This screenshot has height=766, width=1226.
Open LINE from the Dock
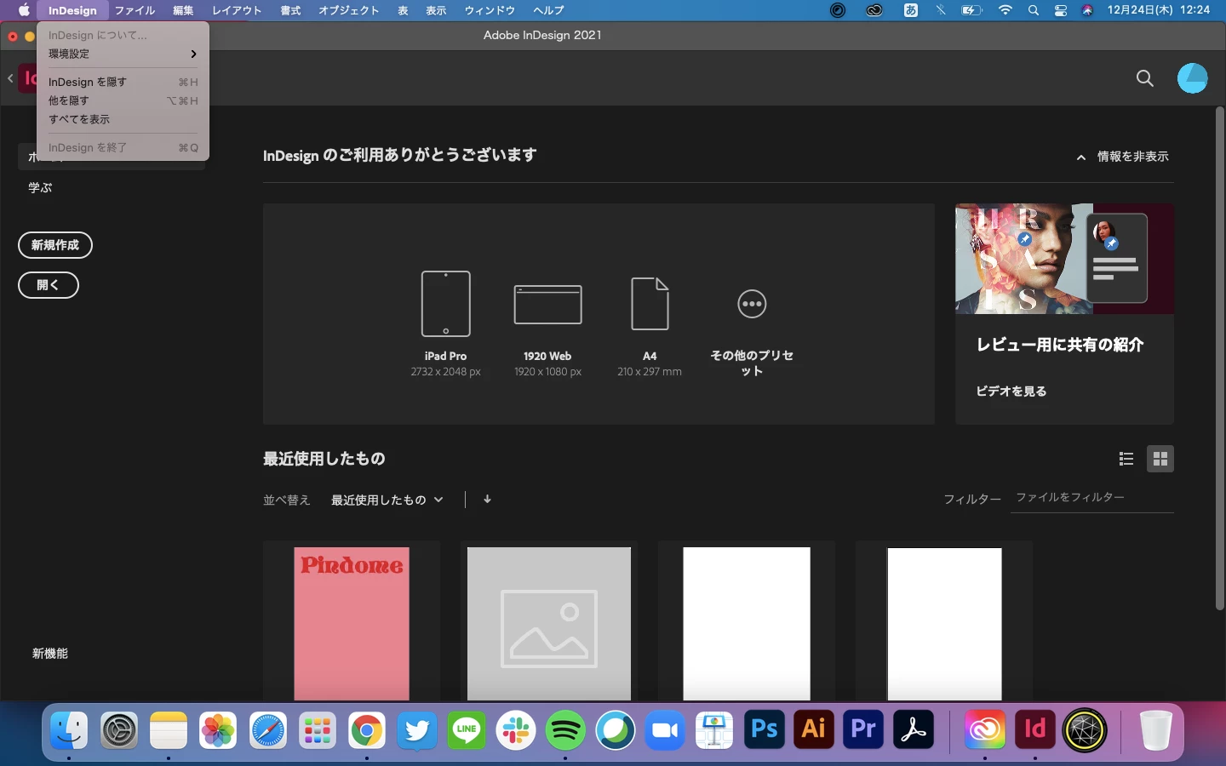pos(467,729)
